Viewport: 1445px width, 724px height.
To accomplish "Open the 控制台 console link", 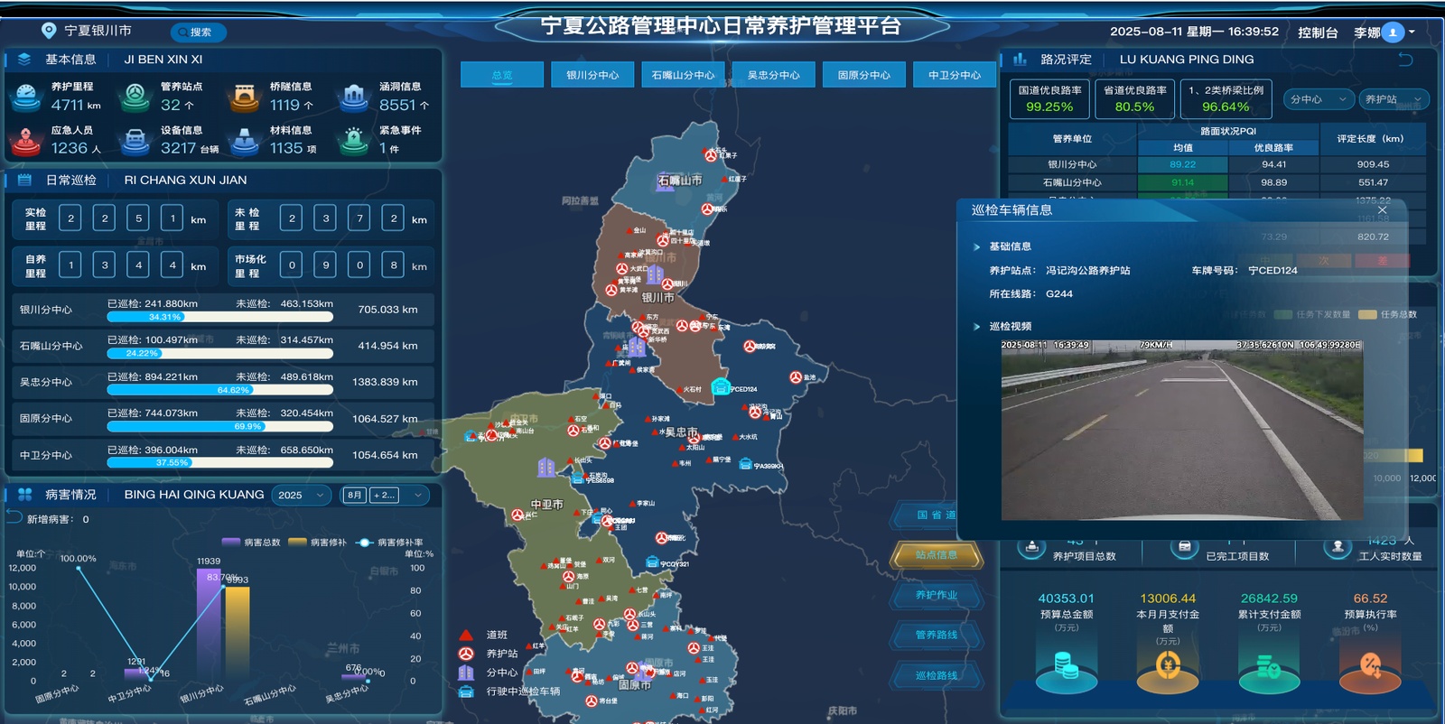I will pos(1318,32).
